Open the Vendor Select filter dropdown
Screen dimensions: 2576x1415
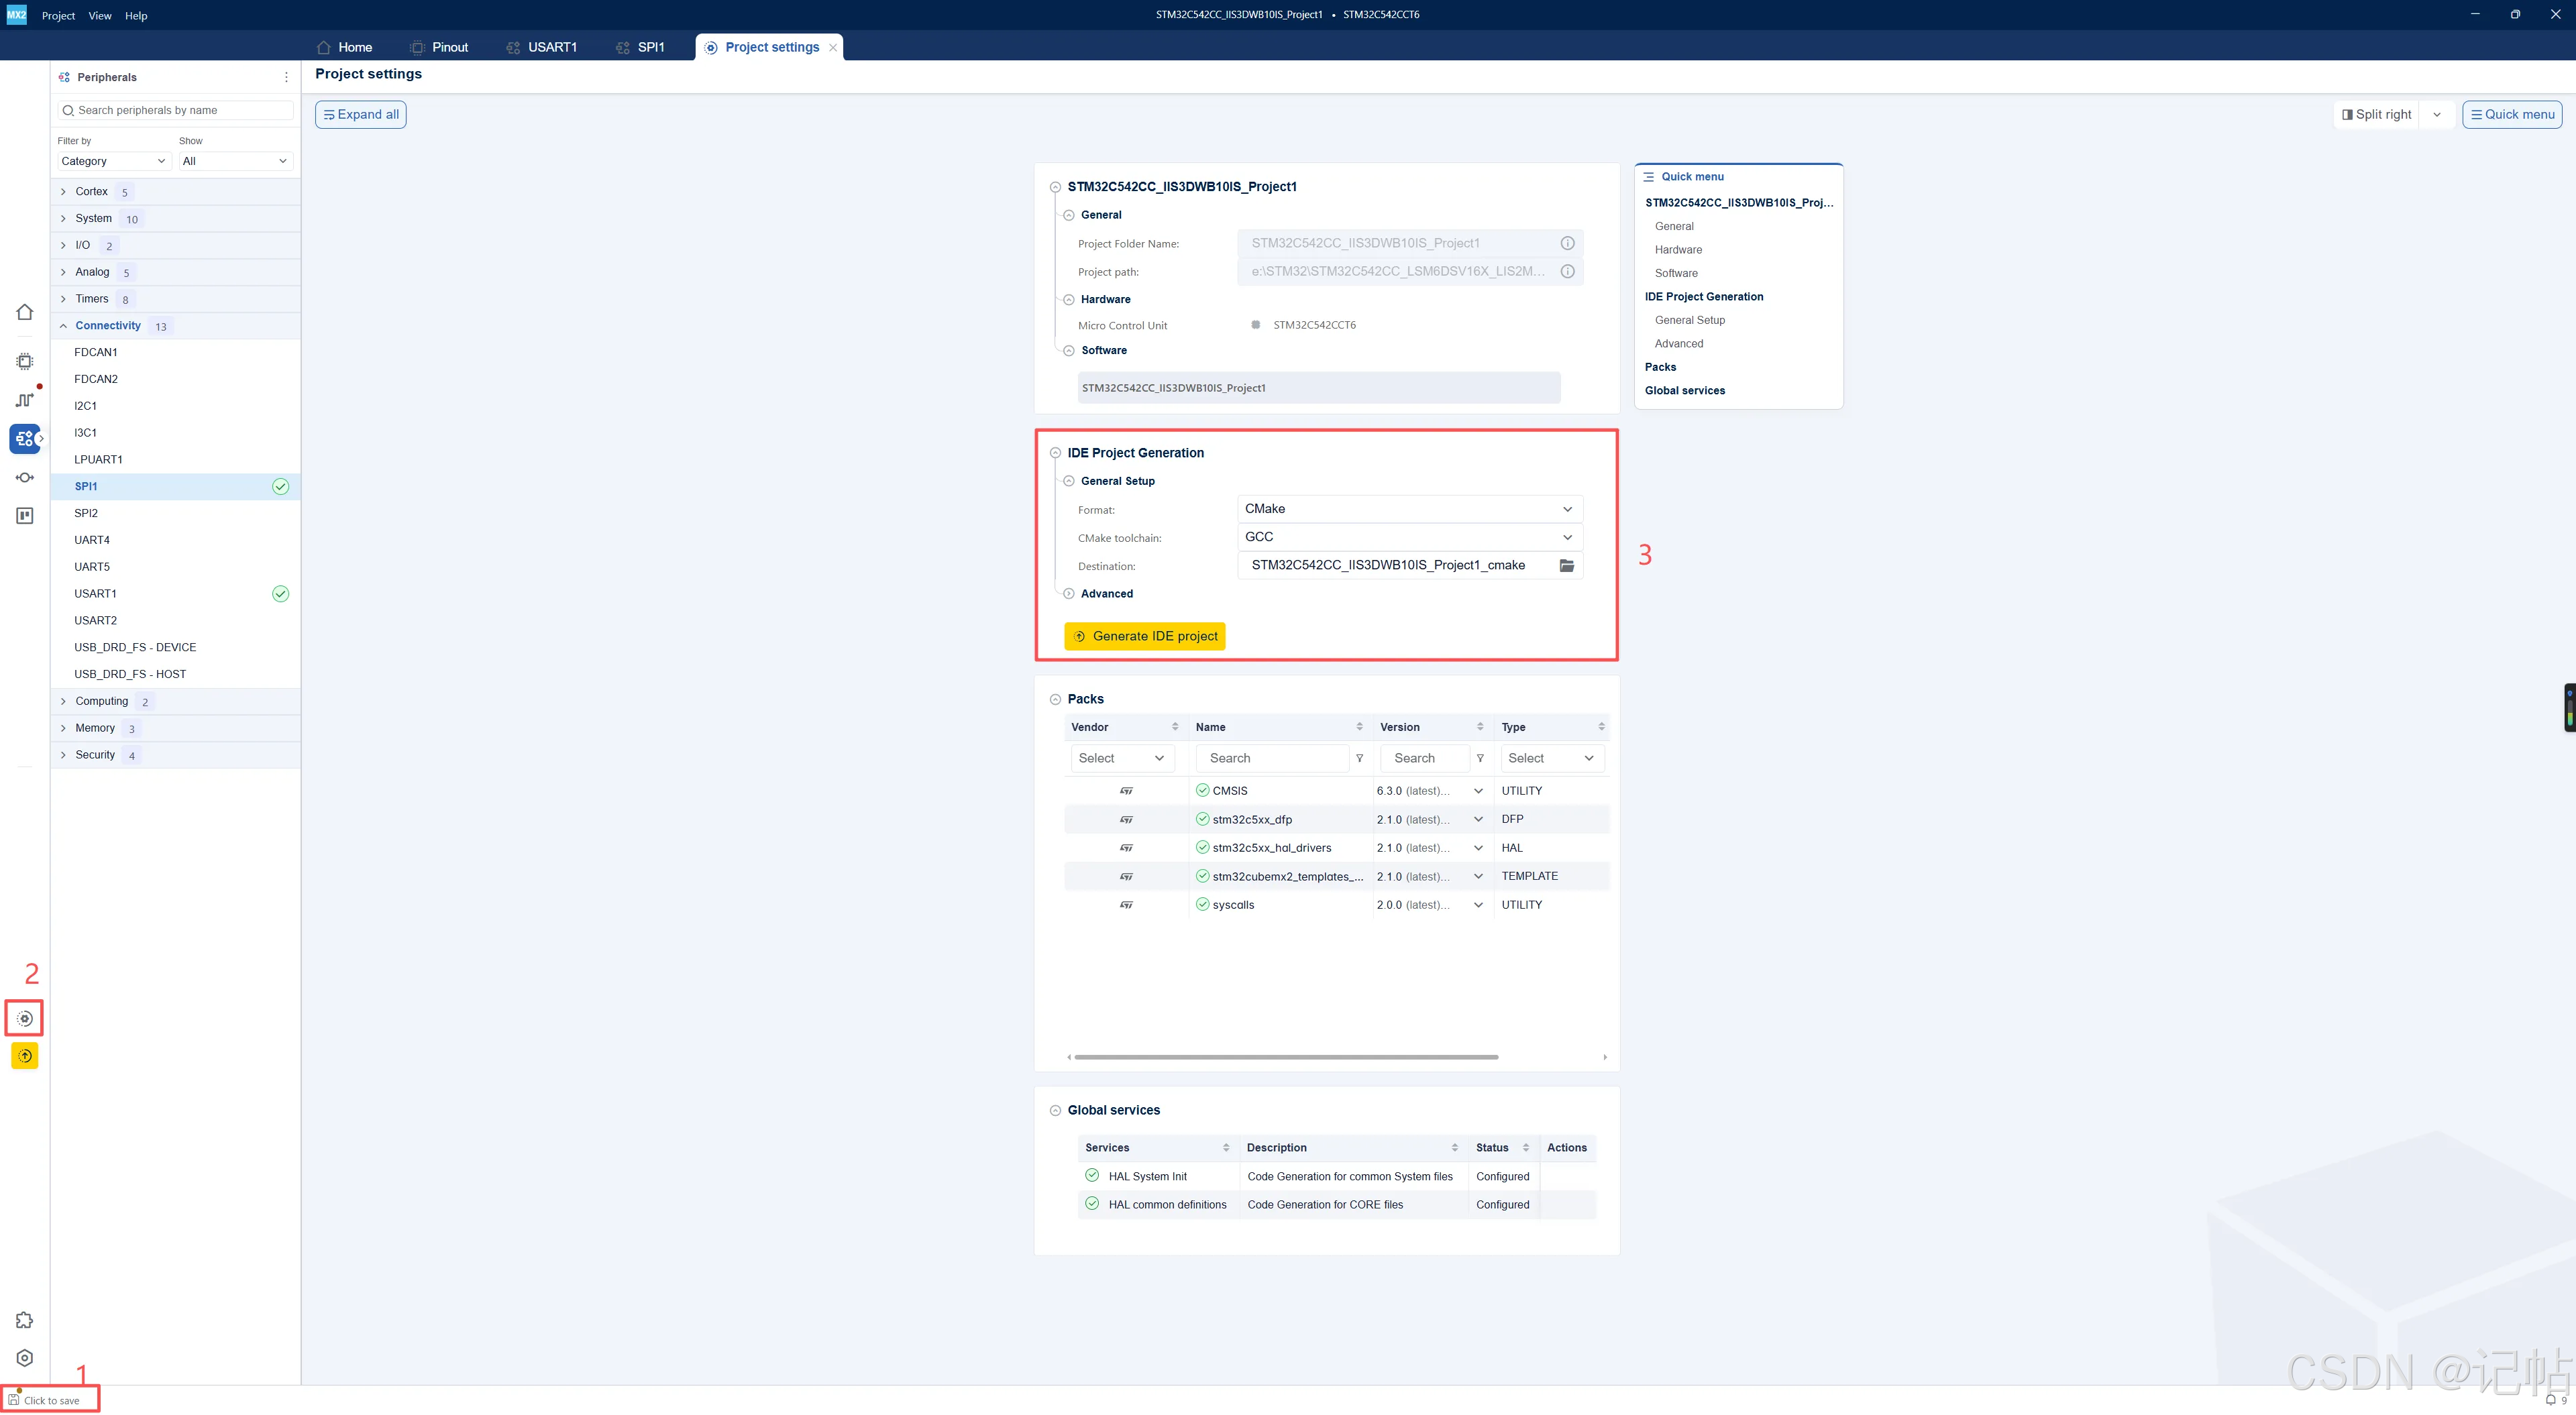1122,759
